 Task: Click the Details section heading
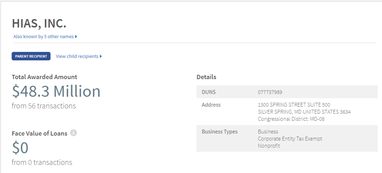point(206,77)
